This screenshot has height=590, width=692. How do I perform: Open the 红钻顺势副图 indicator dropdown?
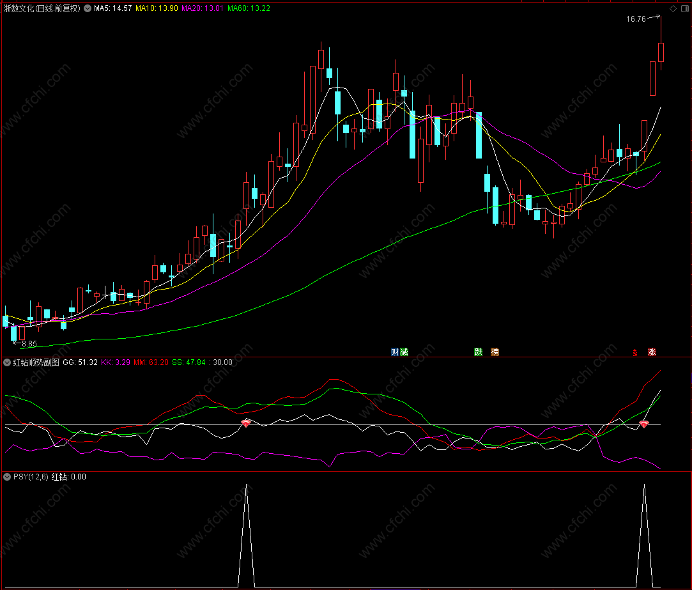(x=7, y=362)
